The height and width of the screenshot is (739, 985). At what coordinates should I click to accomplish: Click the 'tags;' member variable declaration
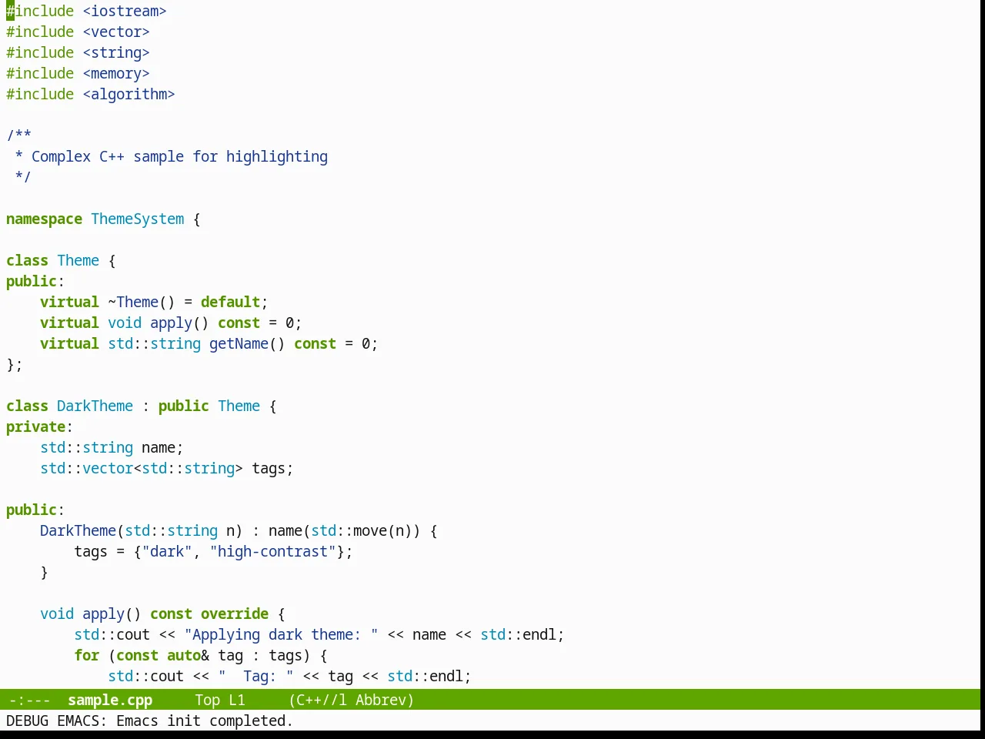[x=272, y=468]
